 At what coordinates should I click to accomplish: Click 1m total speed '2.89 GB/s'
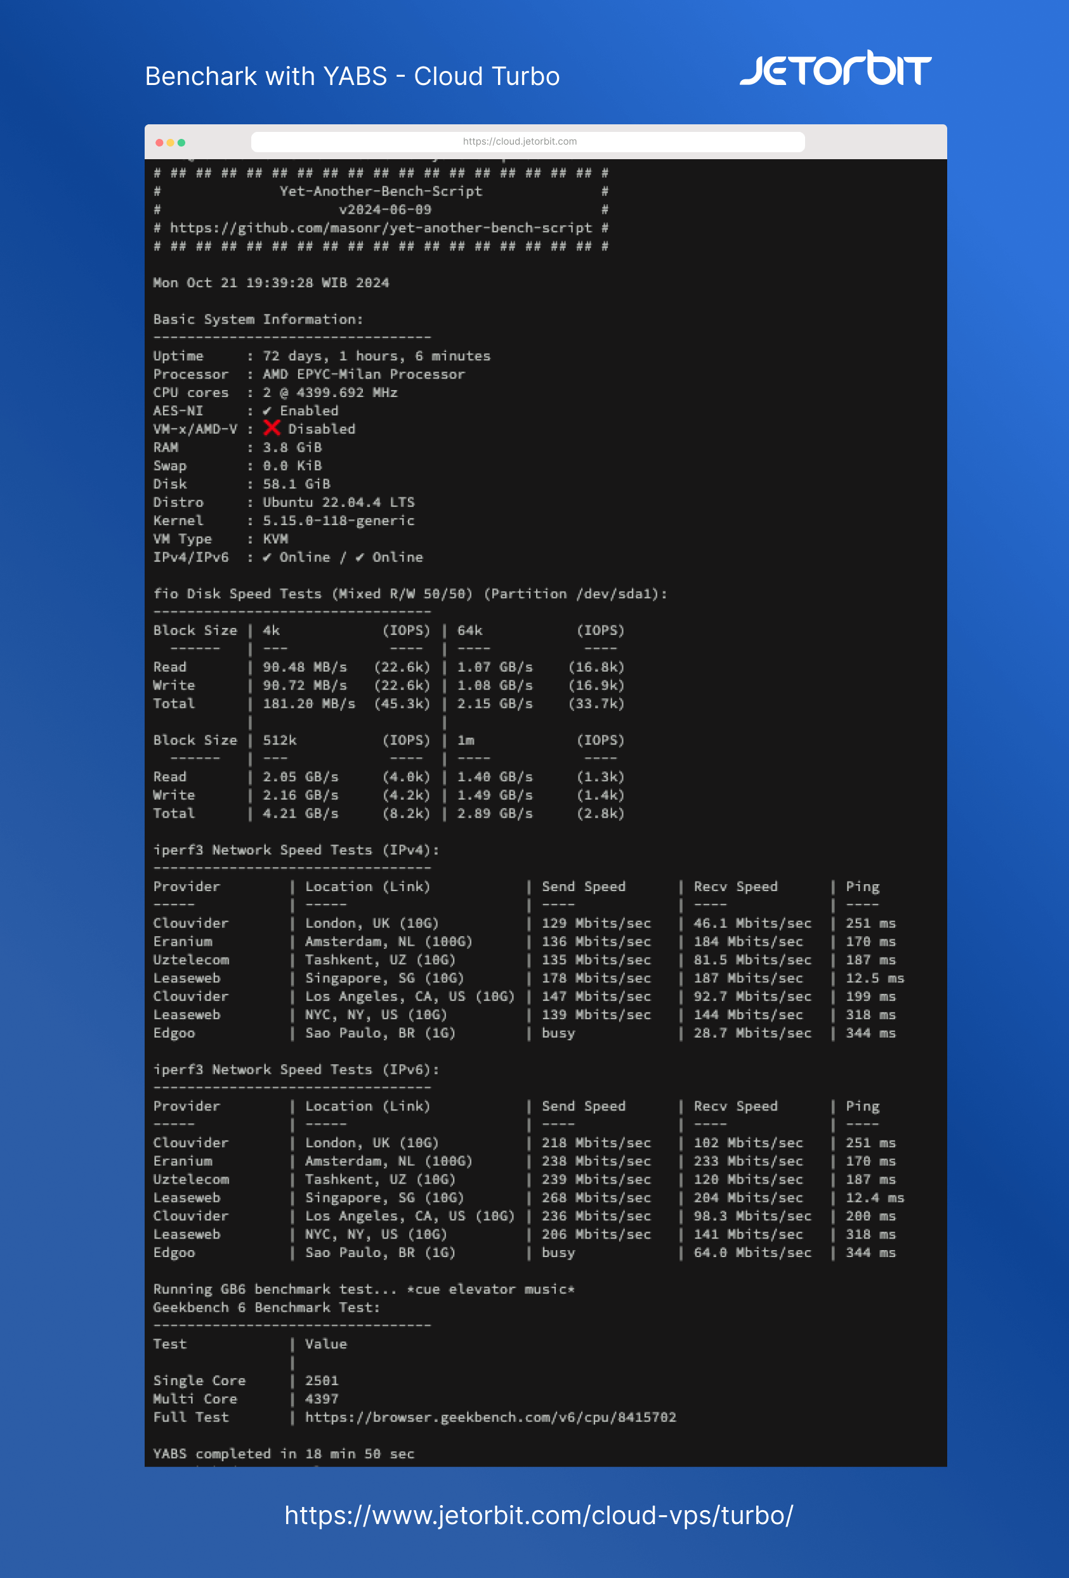click(495, 814)
